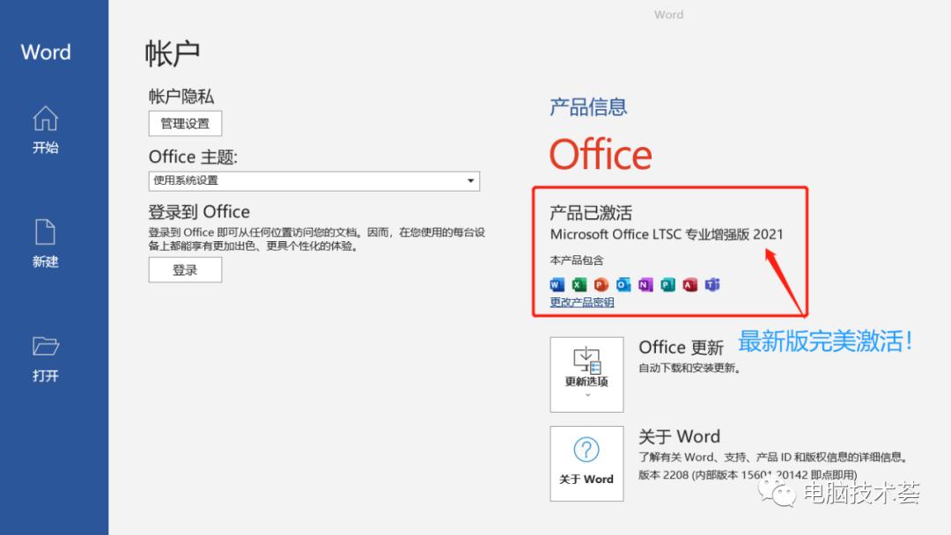Click the 管理设置 privacy button

click(185, 123)
